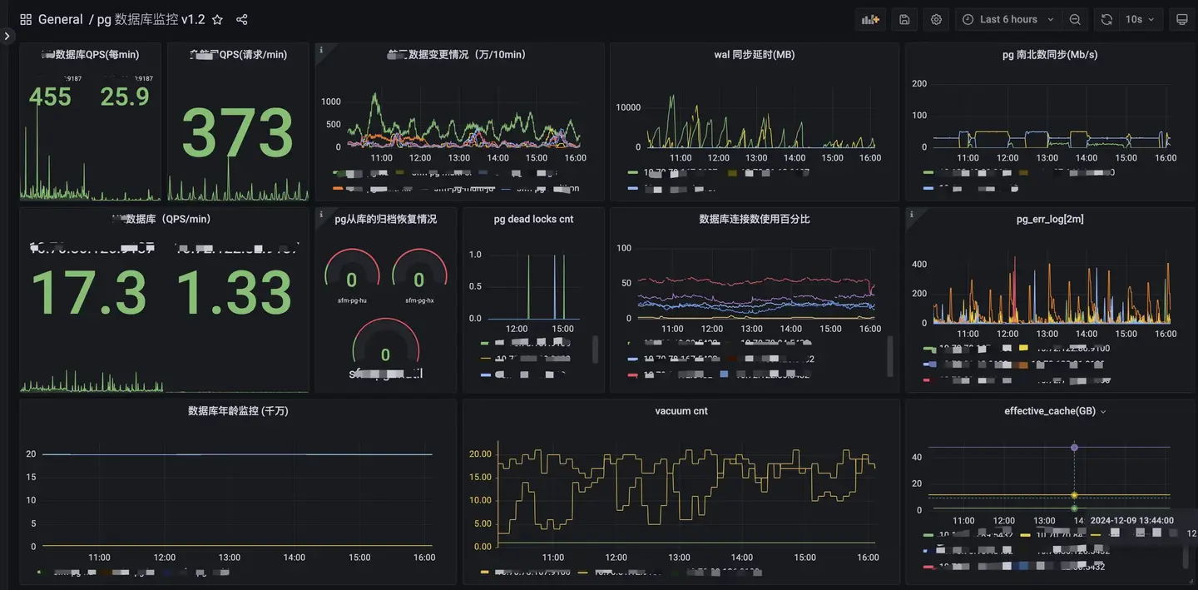
Task: Click the zoom out time range icon
Action: click(1075, 19)
